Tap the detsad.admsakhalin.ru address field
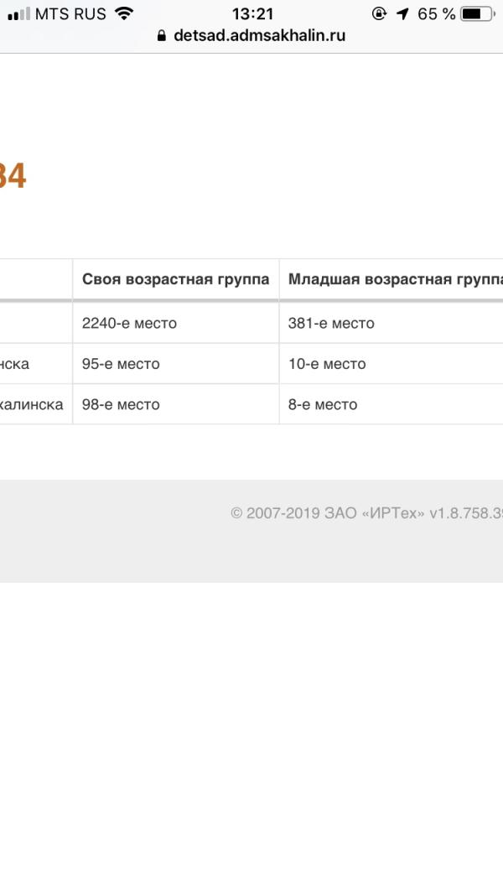 [x=259, y=36]
